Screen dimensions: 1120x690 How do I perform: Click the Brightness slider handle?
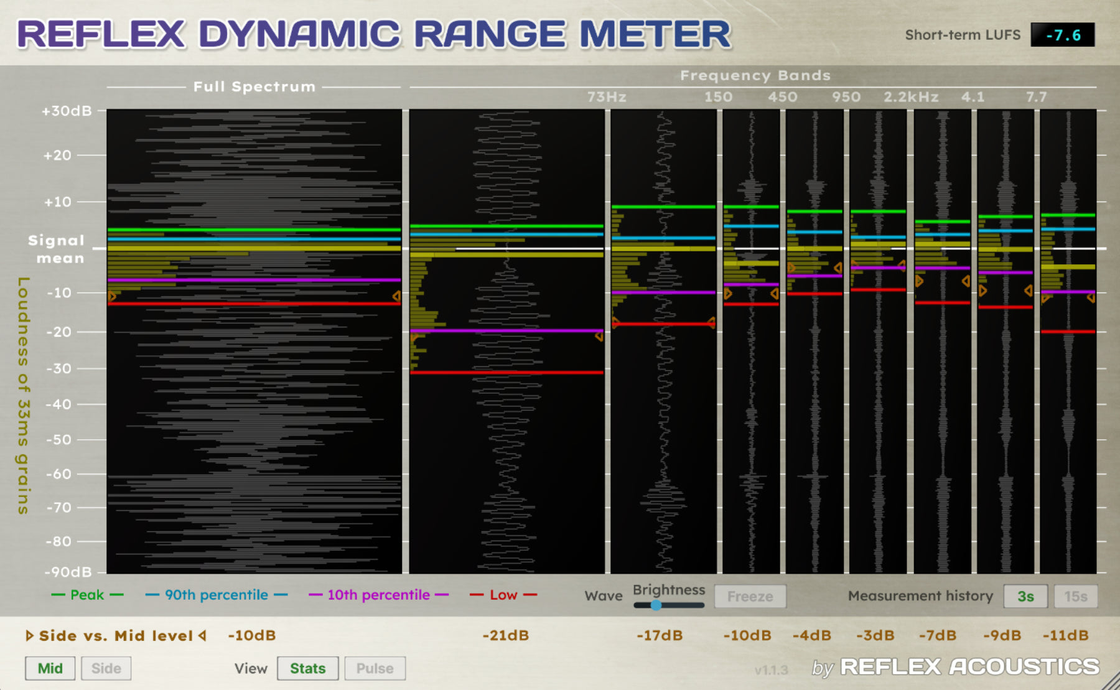(x=656, y=605)
